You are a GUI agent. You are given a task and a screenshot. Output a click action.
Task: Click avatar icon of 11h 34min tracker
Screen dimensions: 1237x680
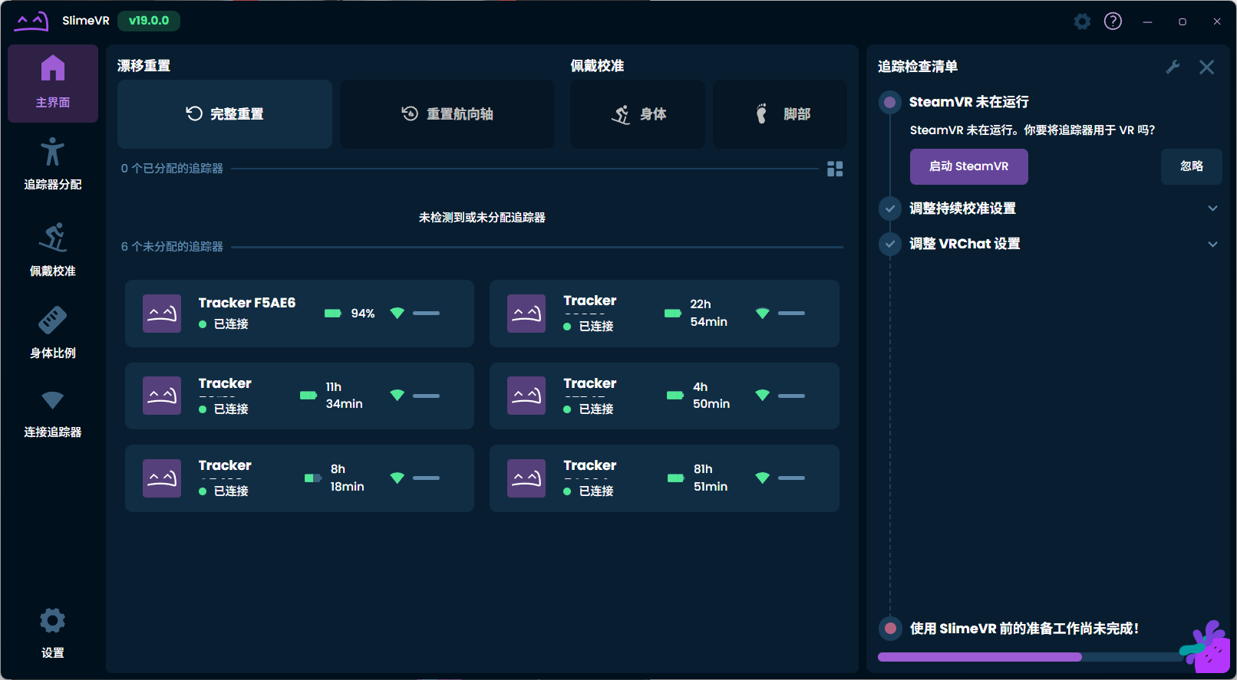pyautogui.click(x=162, y=396)
